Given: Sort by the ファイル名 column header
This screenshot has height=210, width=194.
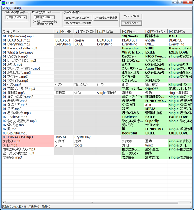Looking at the screenshot, I should 28,31.
